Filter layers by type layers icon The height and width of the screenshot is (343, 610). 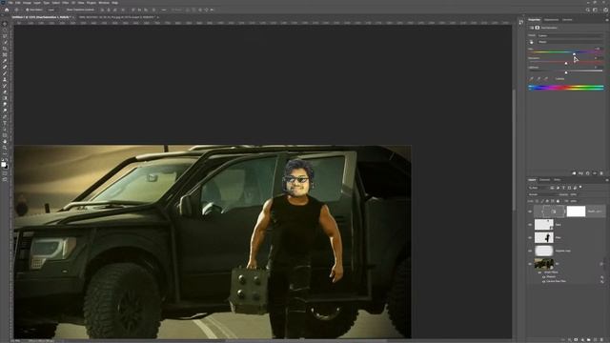pos(563,188)
